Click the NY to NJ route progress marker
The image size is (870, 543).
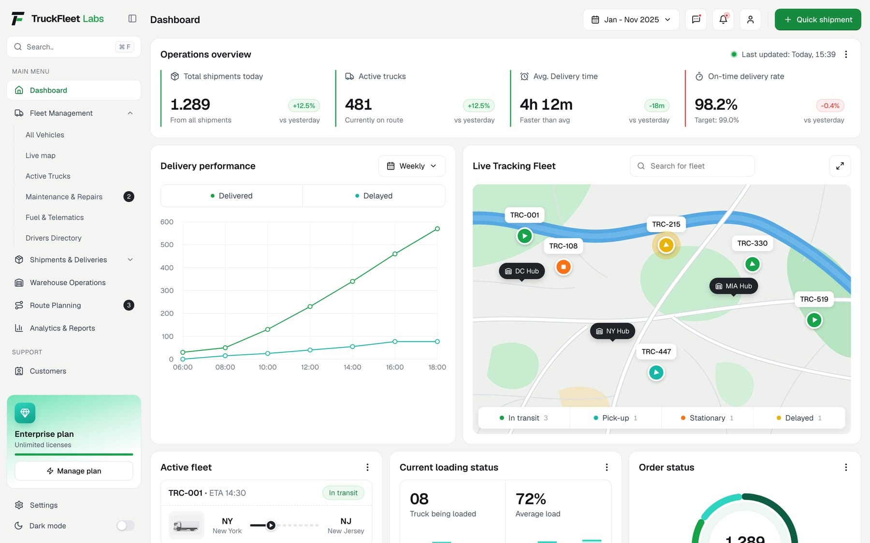pos(271,525)
